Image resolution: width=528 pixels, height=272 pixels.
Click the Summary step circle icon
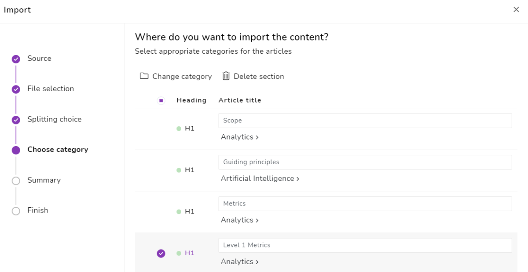pos(16,180)
